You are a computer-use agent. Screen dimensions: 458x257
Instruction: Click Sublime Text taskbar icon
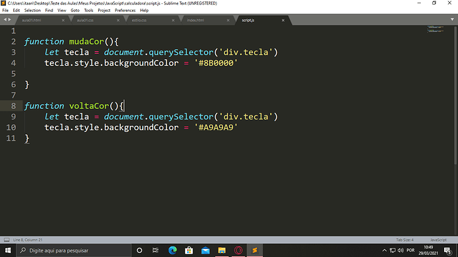[x=255, y=250]
